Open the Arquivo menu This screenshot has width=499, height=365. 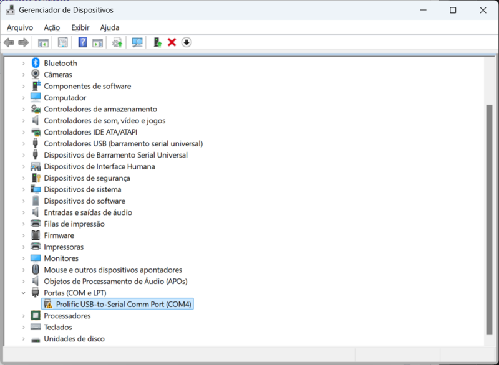point(20,27)
